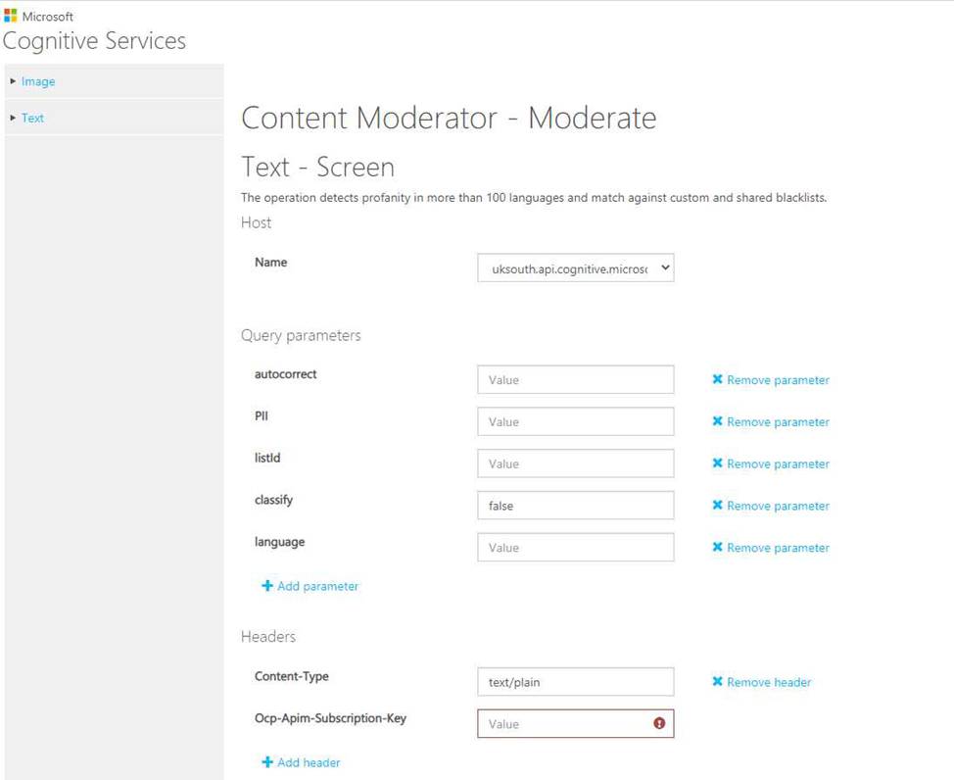
Task: Open the host Name dropdown
Action: [576, 268]
